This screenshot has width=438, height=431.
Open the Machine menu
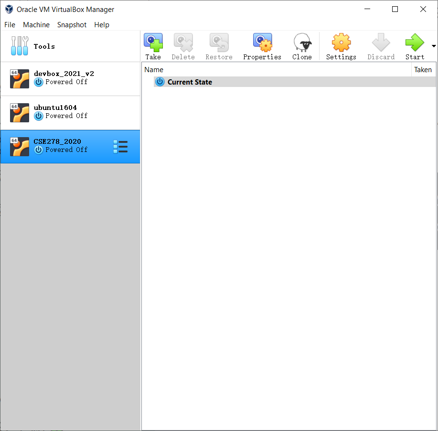click(36, 25)
